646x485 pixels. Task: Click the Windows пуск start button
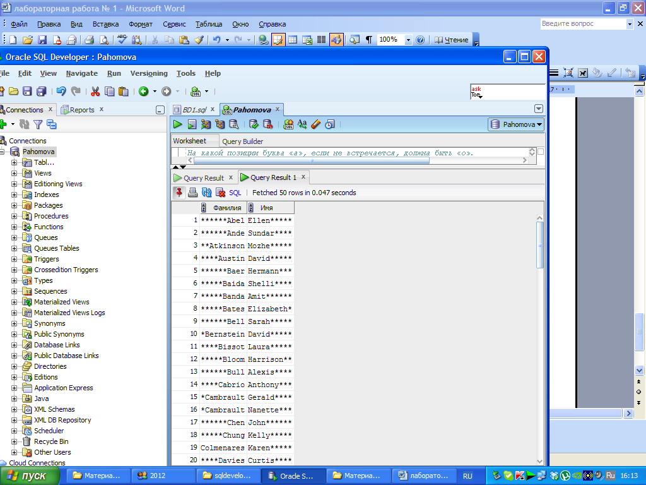click(x=30, y=476)
